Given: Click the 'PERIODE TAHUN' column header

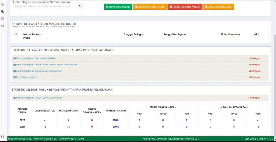Looking at the screenshot, I should [x=22, y=111].
